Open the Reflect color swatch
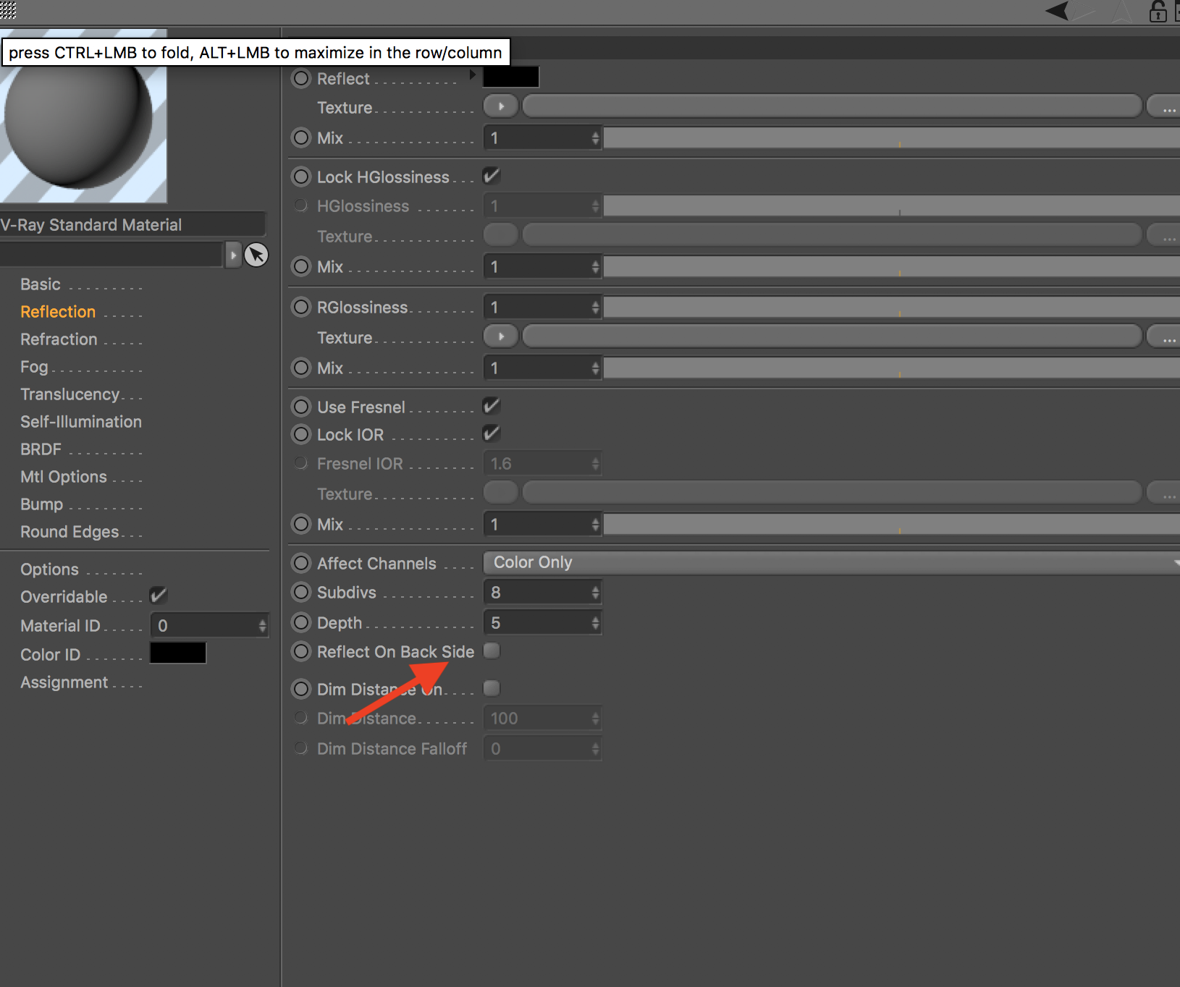The height and width of the screenshot is (987, 1180). [511, 77]
